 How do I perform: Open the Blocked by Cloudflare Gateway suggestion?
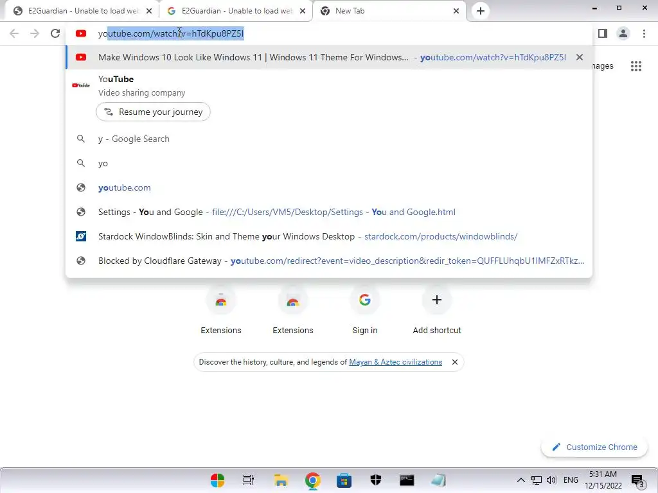pyautogui.click(x=329, y=261)
